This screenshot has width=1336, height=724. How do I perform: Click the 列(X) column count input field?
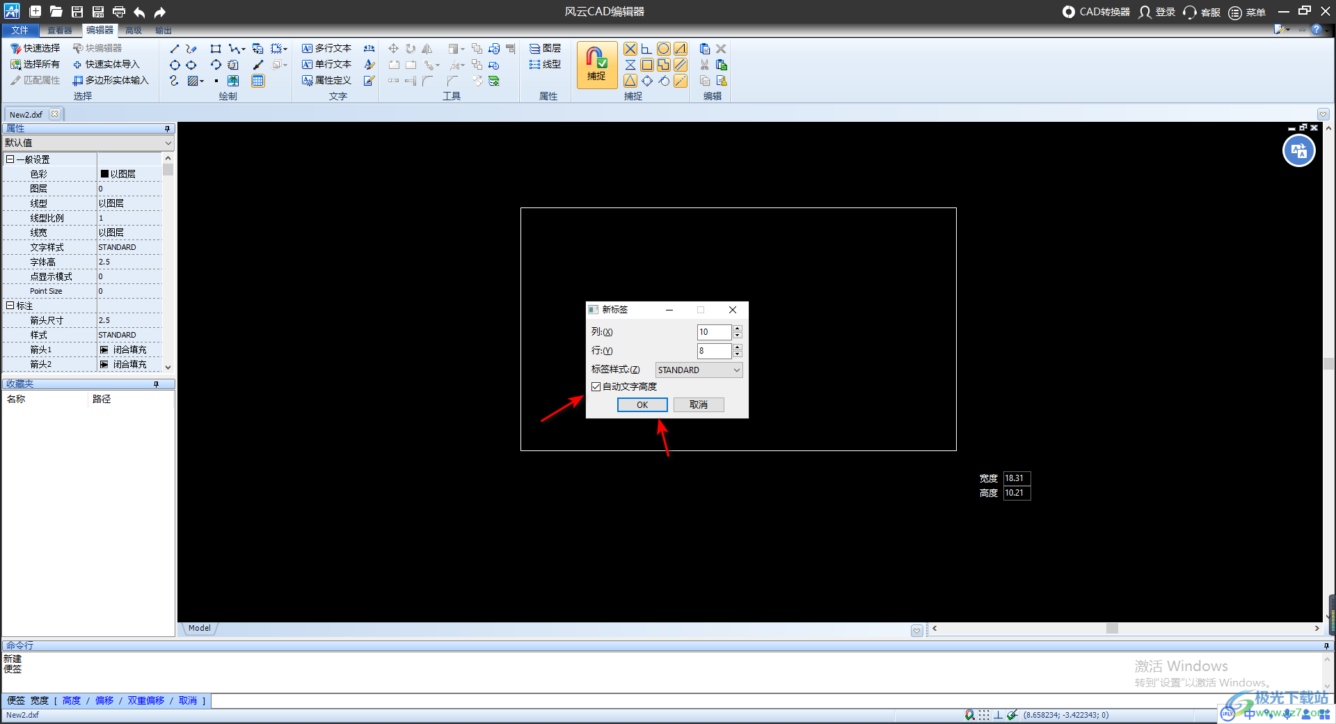(x=713, y=332)
